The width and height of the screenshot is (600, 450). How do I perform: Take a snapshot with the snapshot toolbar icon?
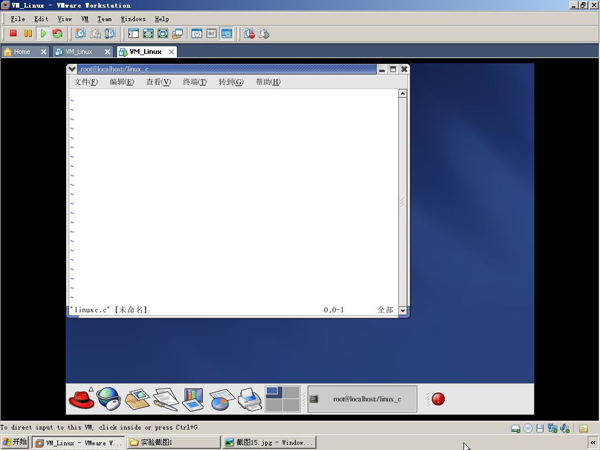80,33
